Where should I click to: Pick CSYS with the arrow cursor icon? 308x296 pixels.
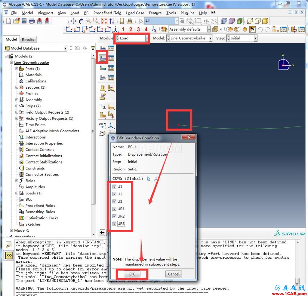point(149,179)
